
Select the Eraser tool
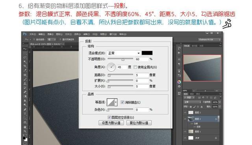[x=25, y=92]
